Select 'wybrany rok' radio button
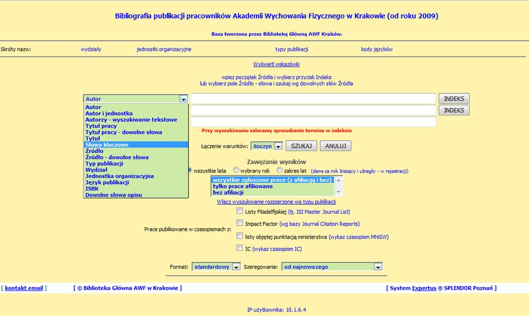This screenshot has height=316, width=529. [236, 170]
